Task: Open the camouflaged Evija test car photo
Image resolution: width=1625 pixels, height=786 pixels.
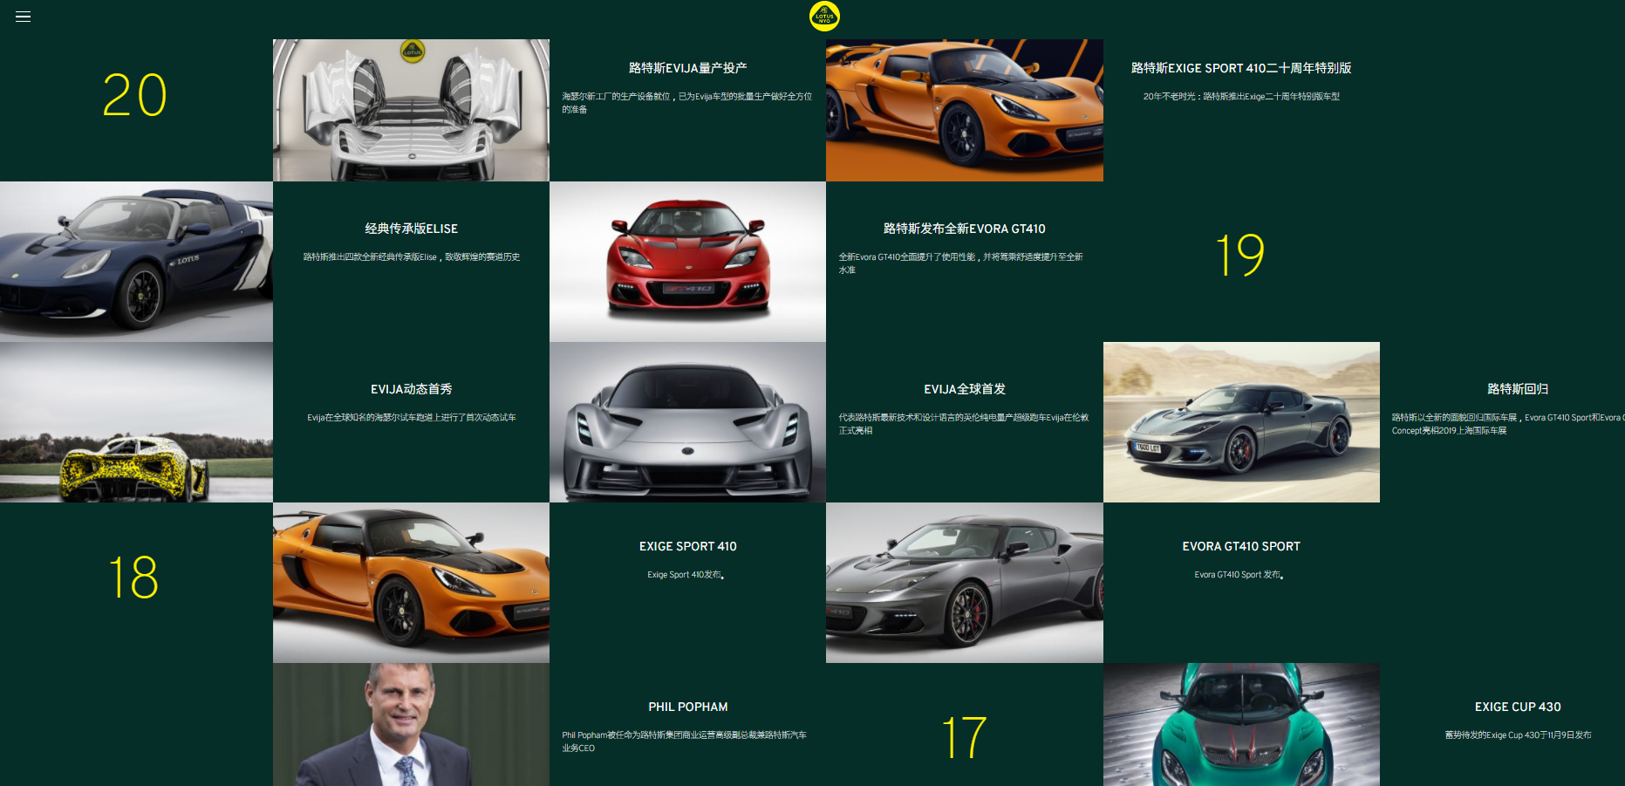Action: click(136, 422)
